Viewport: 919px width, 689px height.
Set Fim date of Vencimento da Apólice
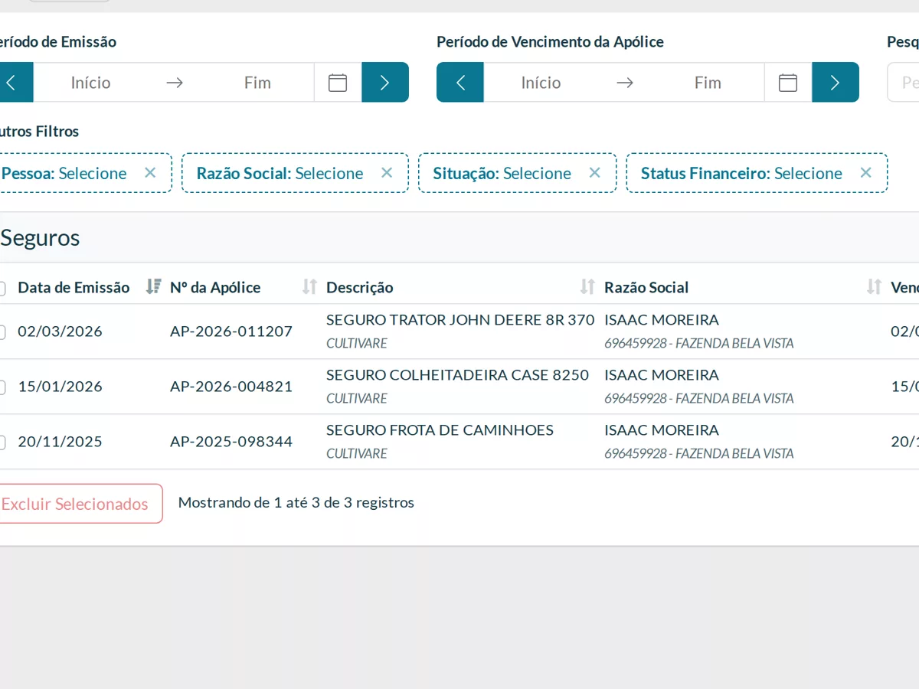coord(708,83)
